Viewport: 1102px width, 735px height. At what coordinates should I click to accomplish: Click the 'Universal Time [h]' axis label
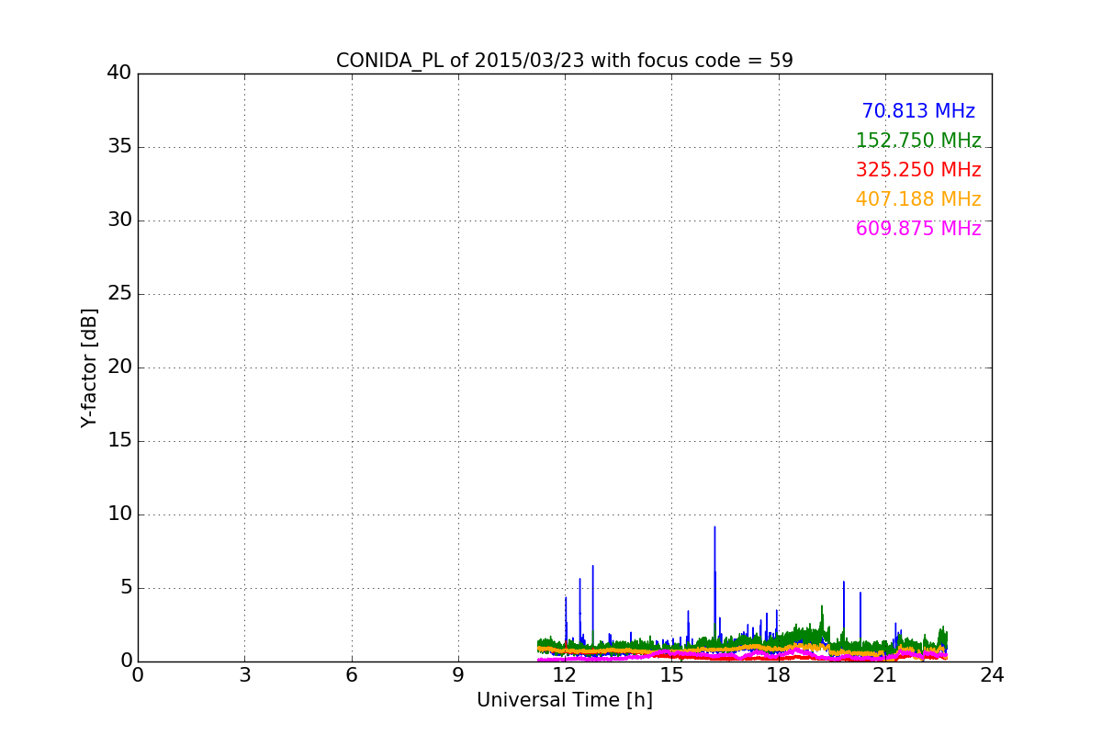tap(565, 700)
